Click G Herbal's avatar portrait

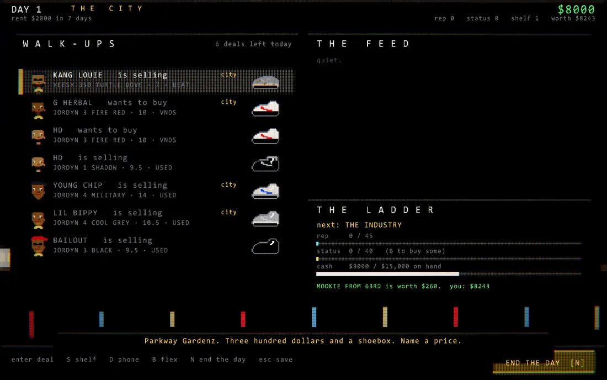click(38, 110)
